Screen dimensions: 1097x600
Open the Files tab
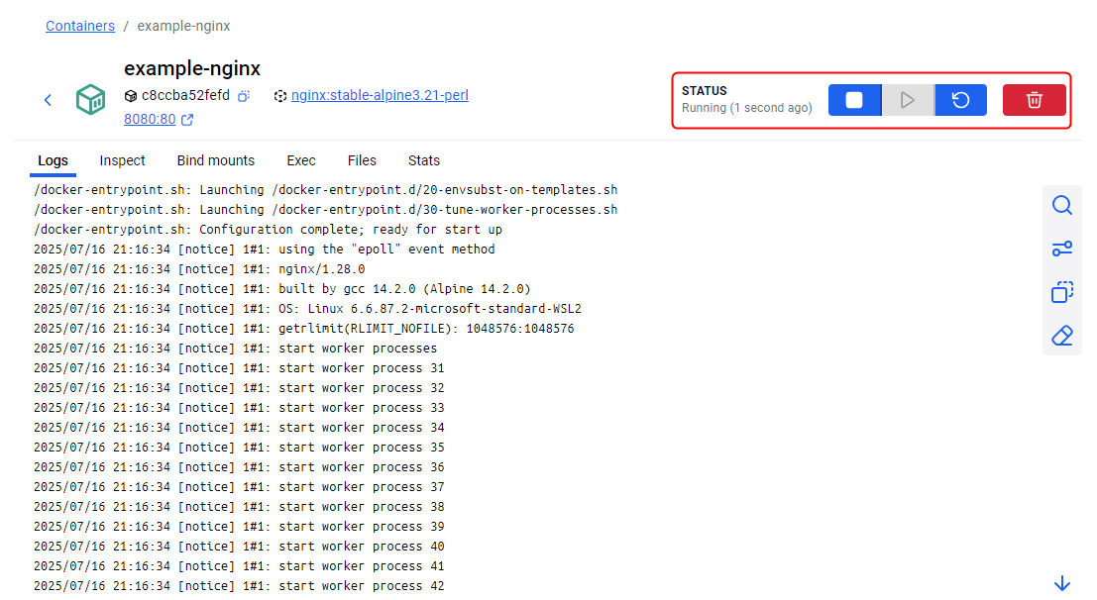pyautogui.click(x=362, y=160)
